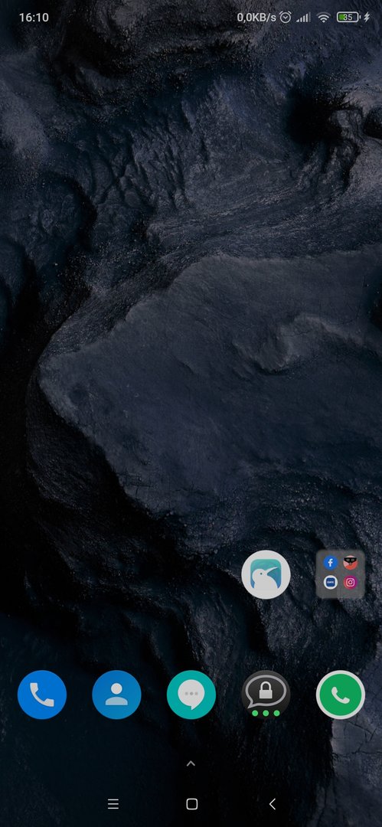Tap the Back arrow navigation button
This screenshot has width=382, height=827.
[273, 804]
